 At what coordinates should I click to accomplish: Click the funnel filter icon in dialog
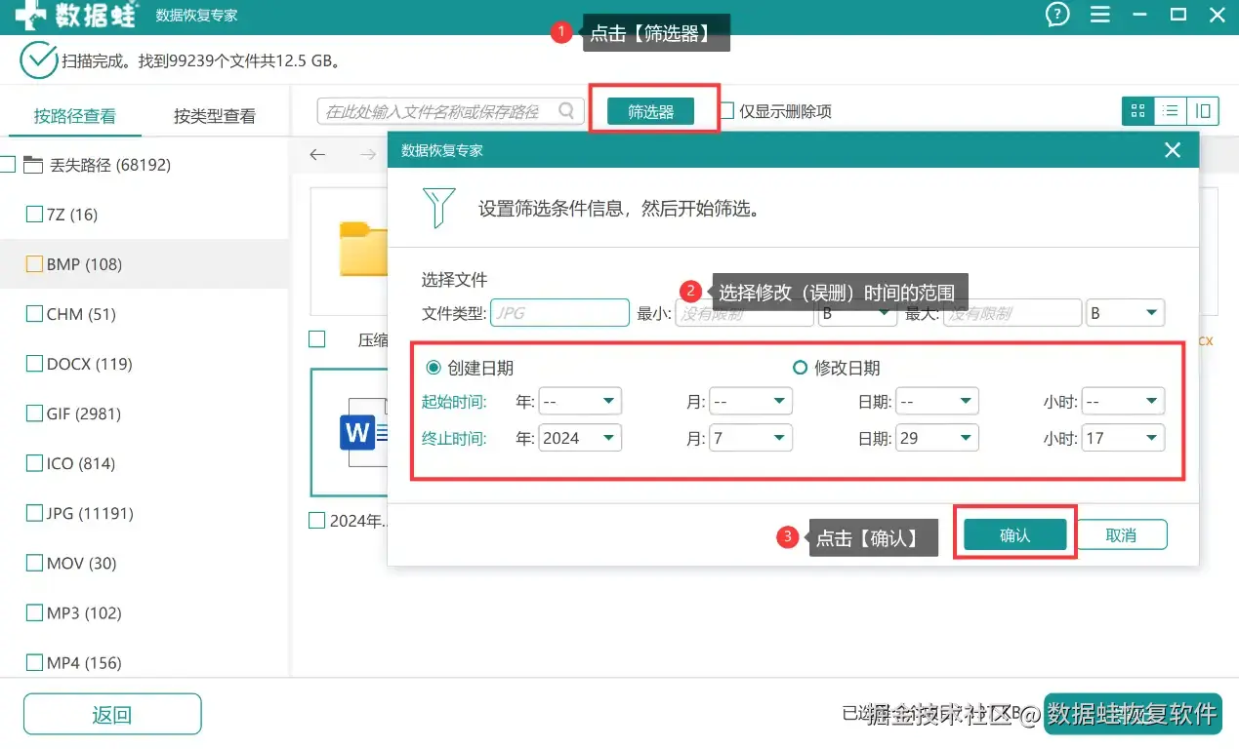pos(438,207)
